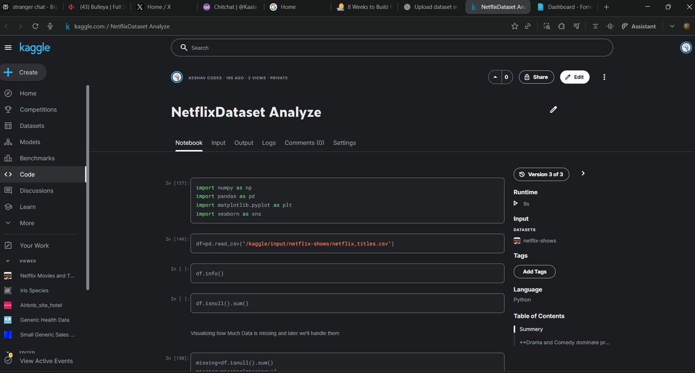
Task: Click the Add Tags button
Action: click(x=535, y=272)
